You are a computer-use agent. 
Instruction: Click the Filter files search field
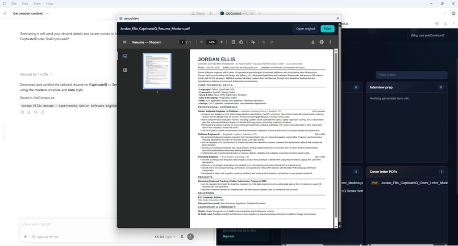coord(411,75)
